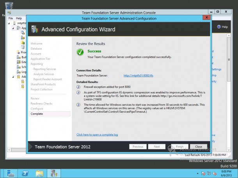Screen dimensions: 238x178
Task: Click 'Last Refresh: 6/6/2013 7:59:09 PM' status text
Action: tap(205, 155)
